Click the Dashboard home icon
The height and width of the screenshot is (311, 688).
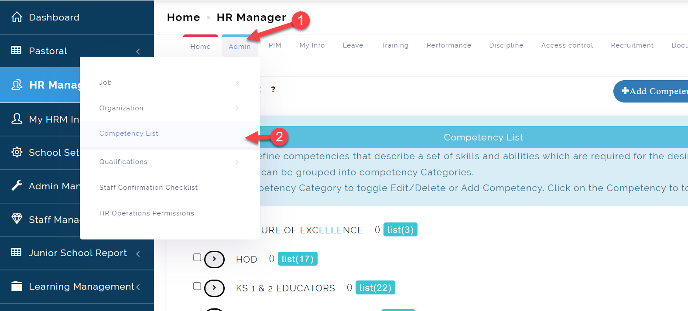[x=17, y=17]
